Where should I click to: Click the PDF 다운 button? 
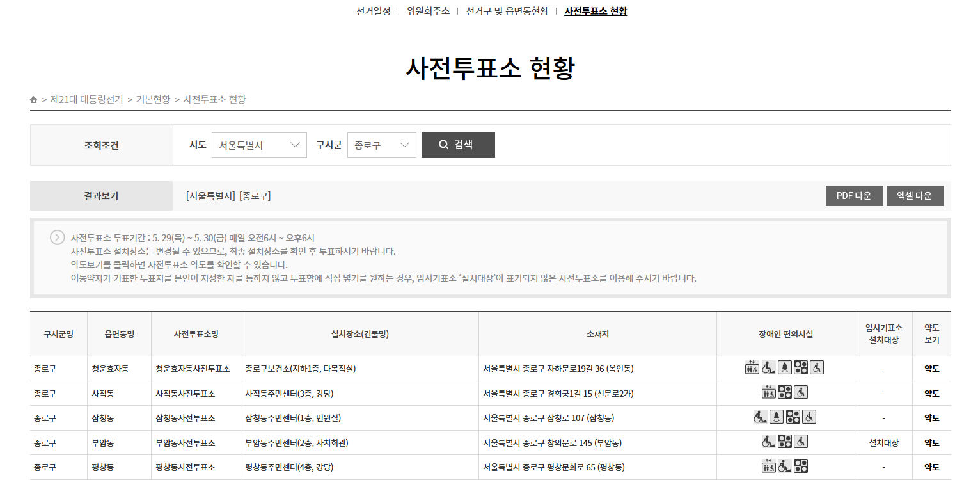854,196
